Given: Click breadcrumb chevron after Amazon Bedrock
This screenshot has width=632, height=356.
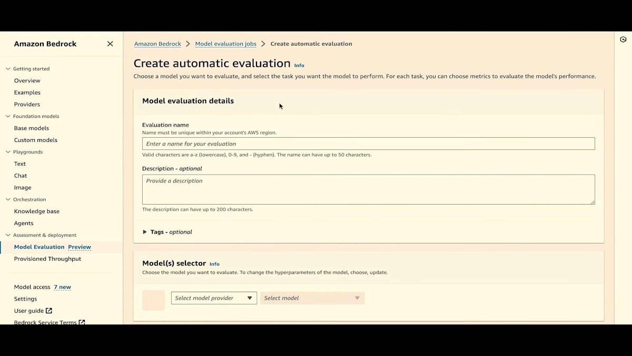Looking at the screenshot, I should click(188, 44).
